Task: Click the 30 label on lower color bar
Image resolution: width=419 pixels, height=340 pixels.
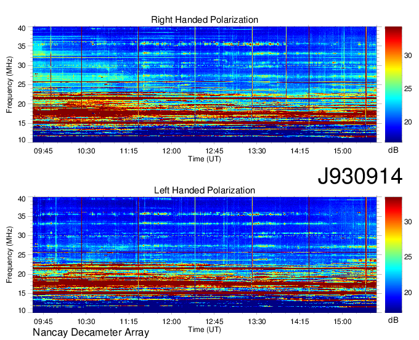Action: [x=408, y=222]
